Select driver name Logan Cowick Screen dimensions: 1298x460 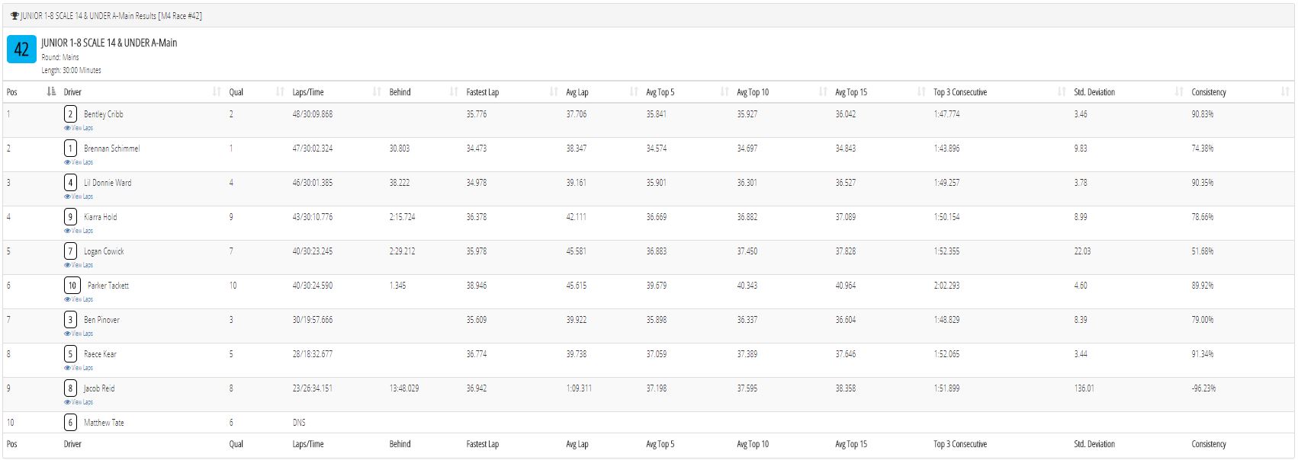pos(104,251)
